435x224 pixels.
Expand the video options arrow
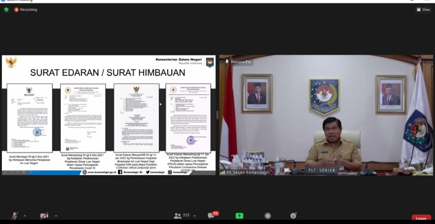tap(56, 216)
